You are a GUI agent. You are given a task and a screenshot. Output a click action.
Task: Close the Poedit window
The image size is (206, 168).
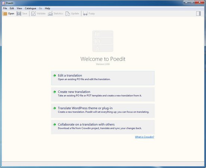[x=200, y=2]
